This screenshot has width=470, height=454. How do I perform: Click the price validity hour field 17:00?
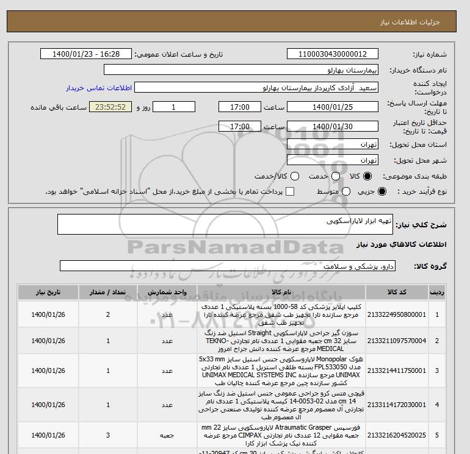[x=240, y=126]
